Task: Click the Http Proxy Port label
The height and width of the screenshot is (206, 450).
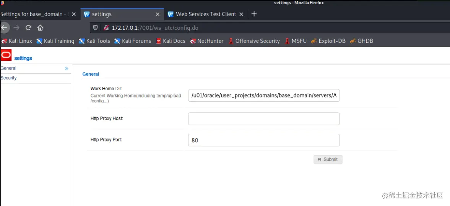Action: point(106,140)
